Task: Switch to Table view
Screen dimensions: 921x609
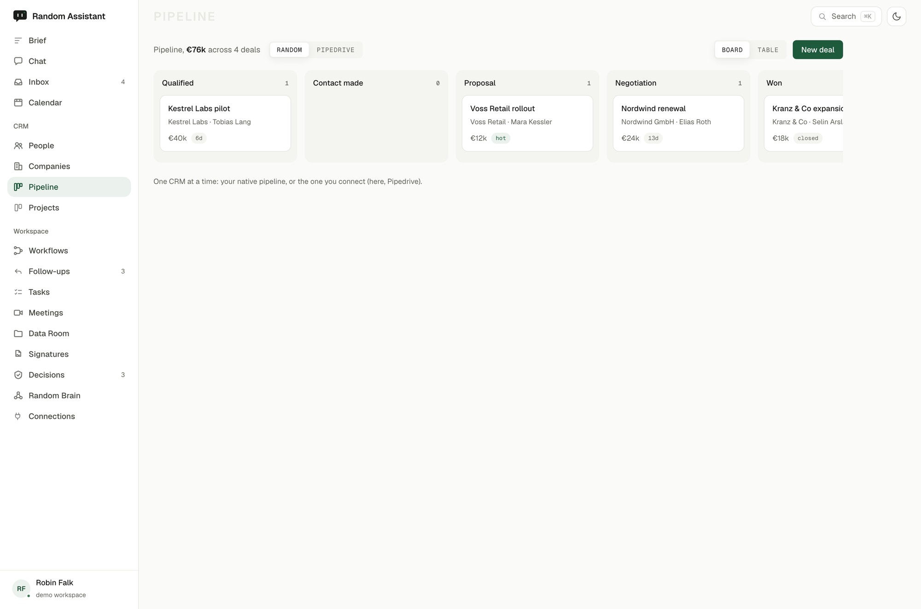Action: coord(768,50)
